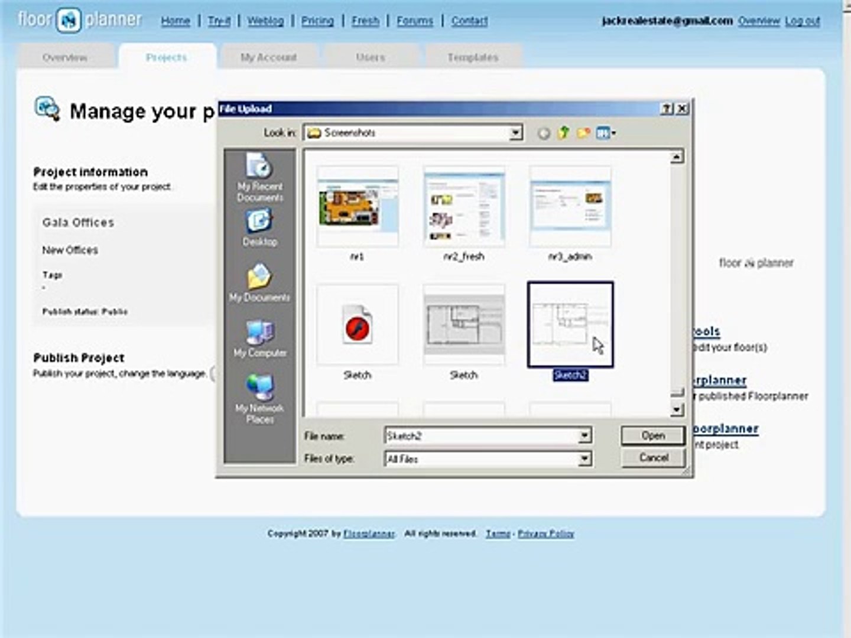Click file list scroll down arrow
This screenshot has width=851, height=638.
(677, 409)
